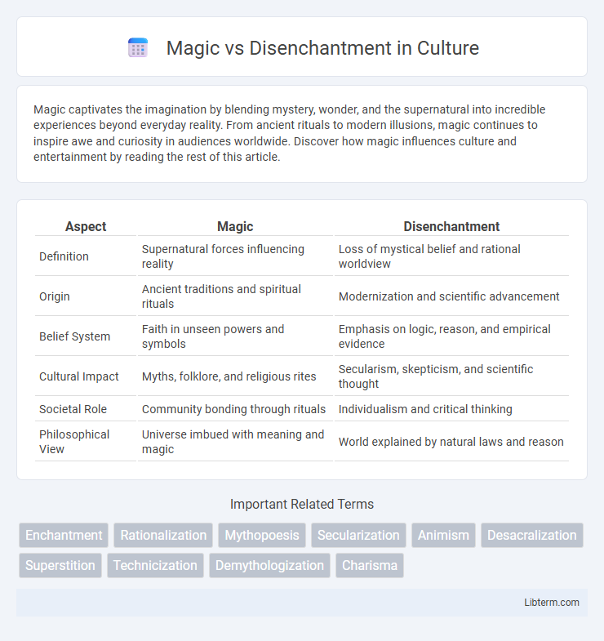Screen dimensions: 604x641
Task: Click the Magic vs Disenchantment in Culture title
Action: [x=322, y=48]
